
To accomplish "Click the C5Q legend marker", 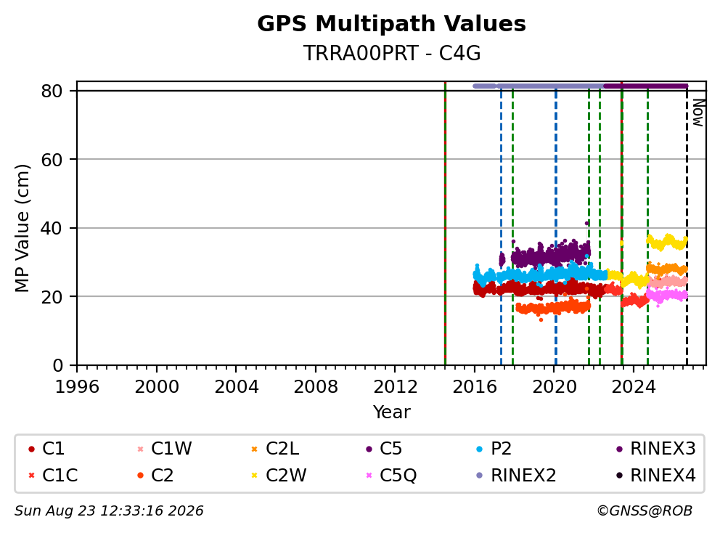I will click(x=369, y=475).
